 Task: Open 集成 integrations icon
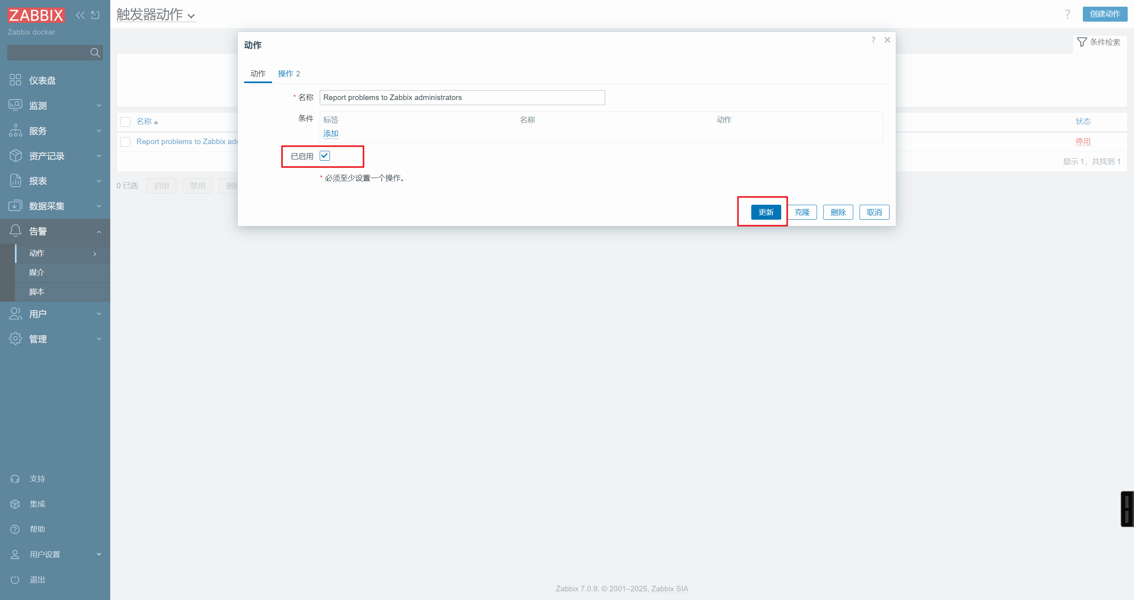[15, 504]
